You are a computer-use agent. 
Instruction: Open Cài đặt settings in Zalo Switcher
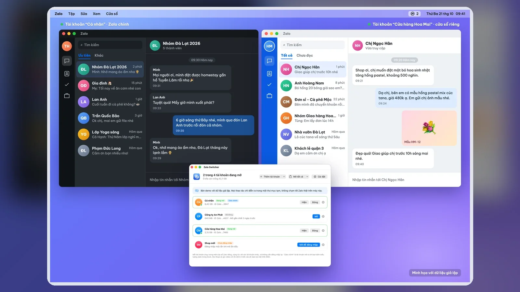[x=319, y=177]
